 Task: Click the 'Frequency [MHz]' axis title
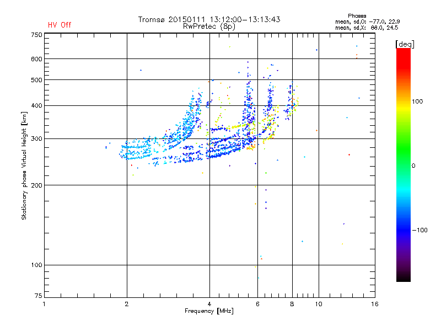tap(209, 311)
